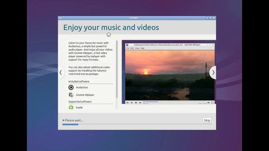269x151 pixels.
Task: Click the Exaile app icon
Action: (71, 107)
